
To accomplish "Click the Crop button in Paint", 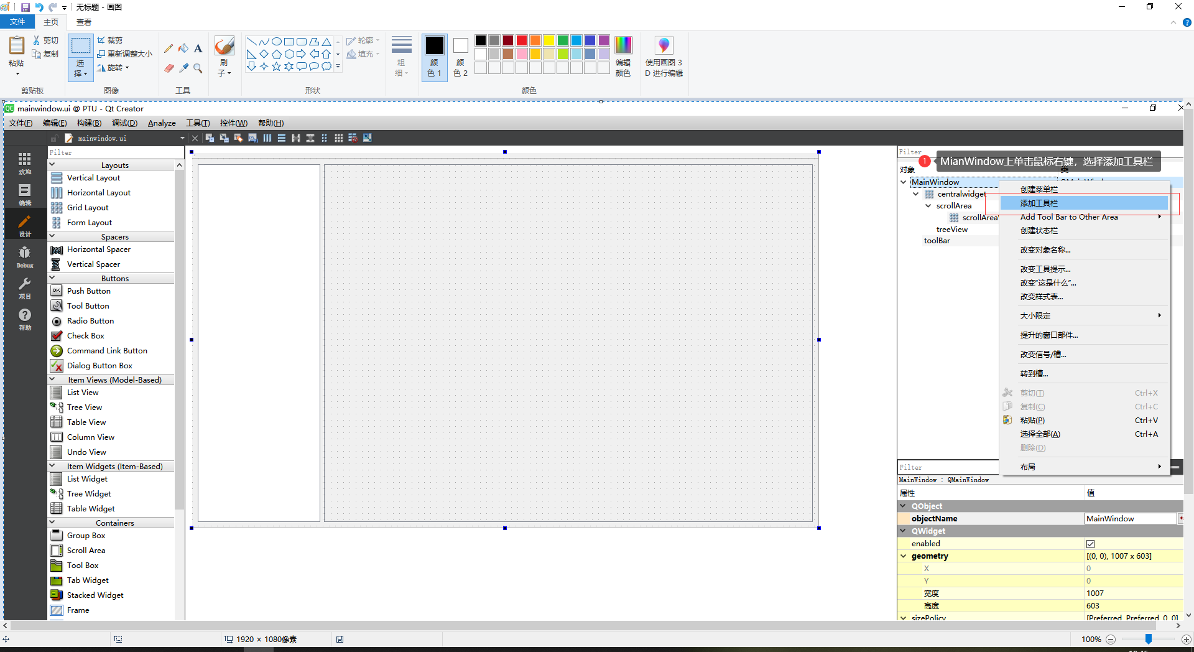I will (x=110, y=40).
